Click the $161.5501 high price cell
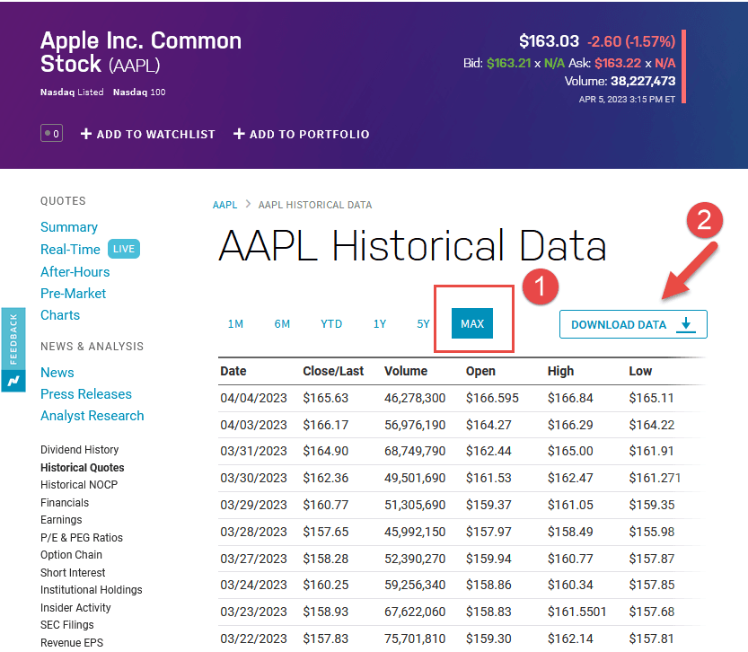The width and height of the screenshot is (748, 652). coord(576,612)
